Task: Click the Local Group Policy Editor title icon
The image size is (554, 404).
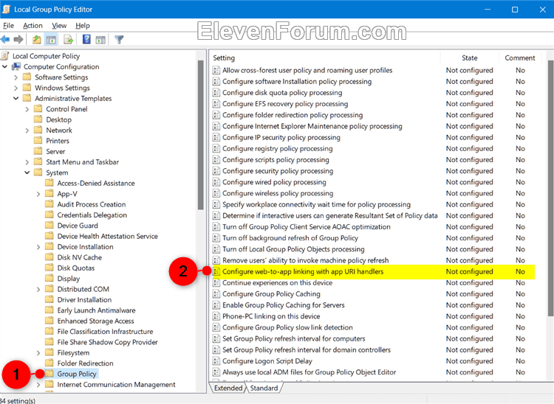Action: pyautogui.click(x=6, y=9)
